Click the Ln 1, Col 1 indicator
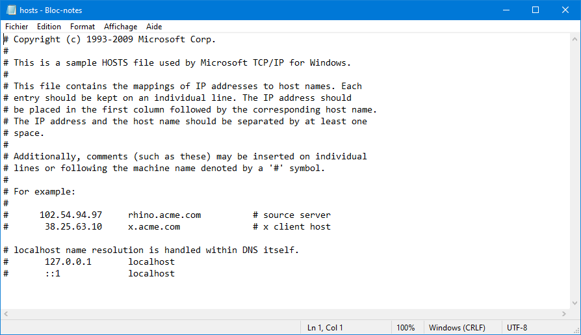This screenshot has width=581, height=335. coord(325,328)
